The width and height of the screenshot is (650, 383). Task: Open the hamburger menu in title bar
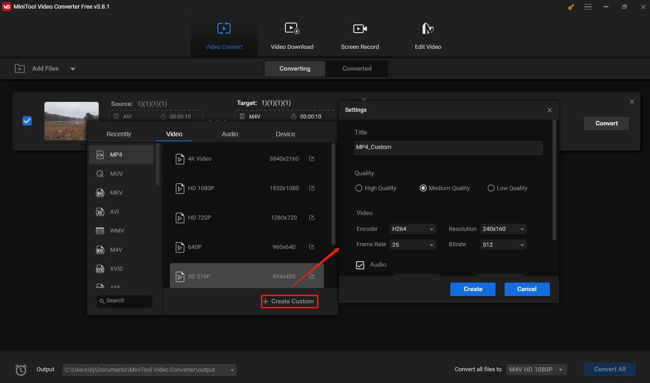click(588, 7)
